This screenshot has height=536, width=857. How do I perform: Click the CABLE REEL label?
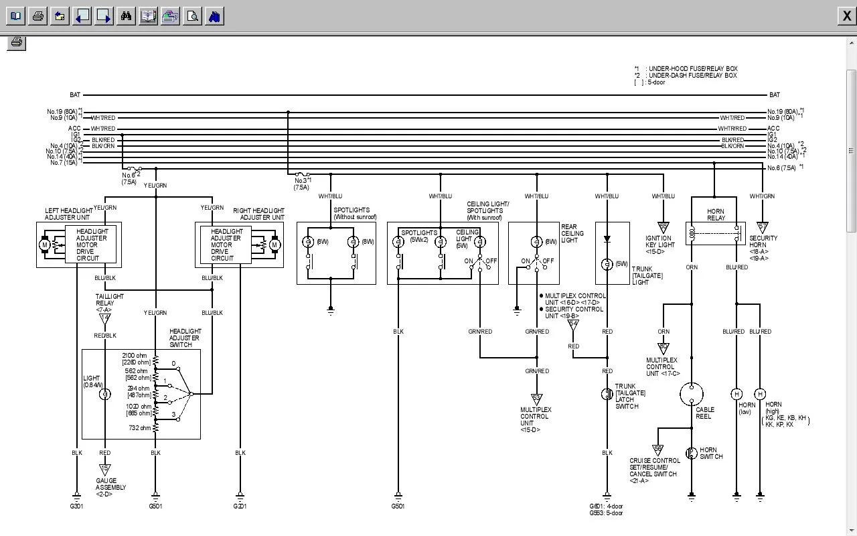point(705,413)
